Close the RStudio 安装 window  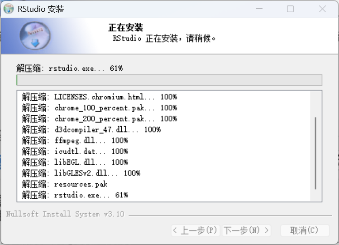point(322,9)
